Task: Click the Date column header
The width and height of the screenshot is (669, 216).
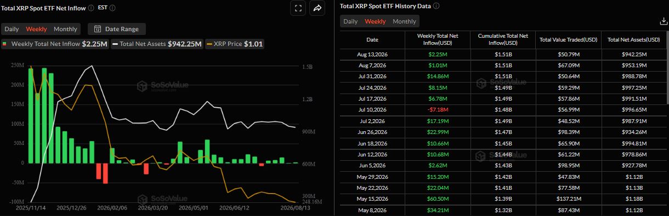Action: pyautogui.click(x=372, y=39)
